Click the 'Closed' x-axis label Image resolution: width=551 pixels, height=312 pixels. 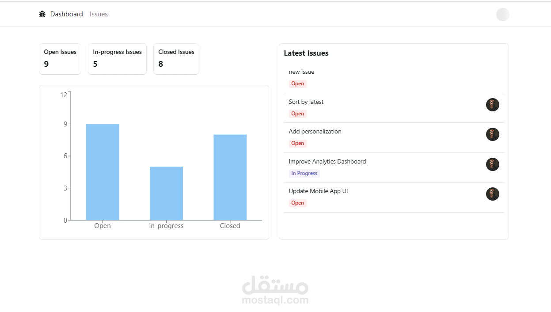pos(230,226)
